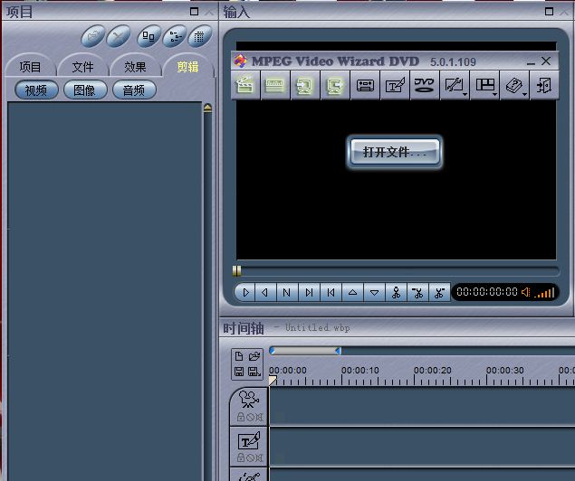Click the exit door icon
This screenshot has width=575, height=481.
click(x=544, y=86)
